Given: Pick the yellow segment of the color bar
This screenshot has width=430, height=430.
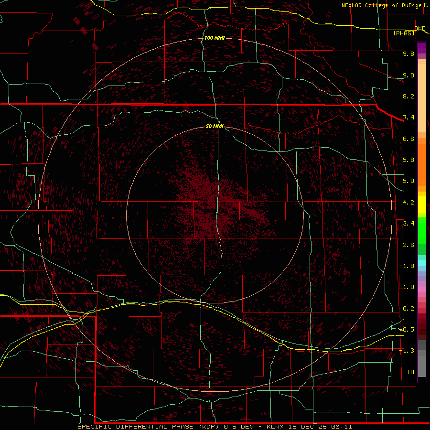Looking at the screenshot, I should tap(422, 204).
